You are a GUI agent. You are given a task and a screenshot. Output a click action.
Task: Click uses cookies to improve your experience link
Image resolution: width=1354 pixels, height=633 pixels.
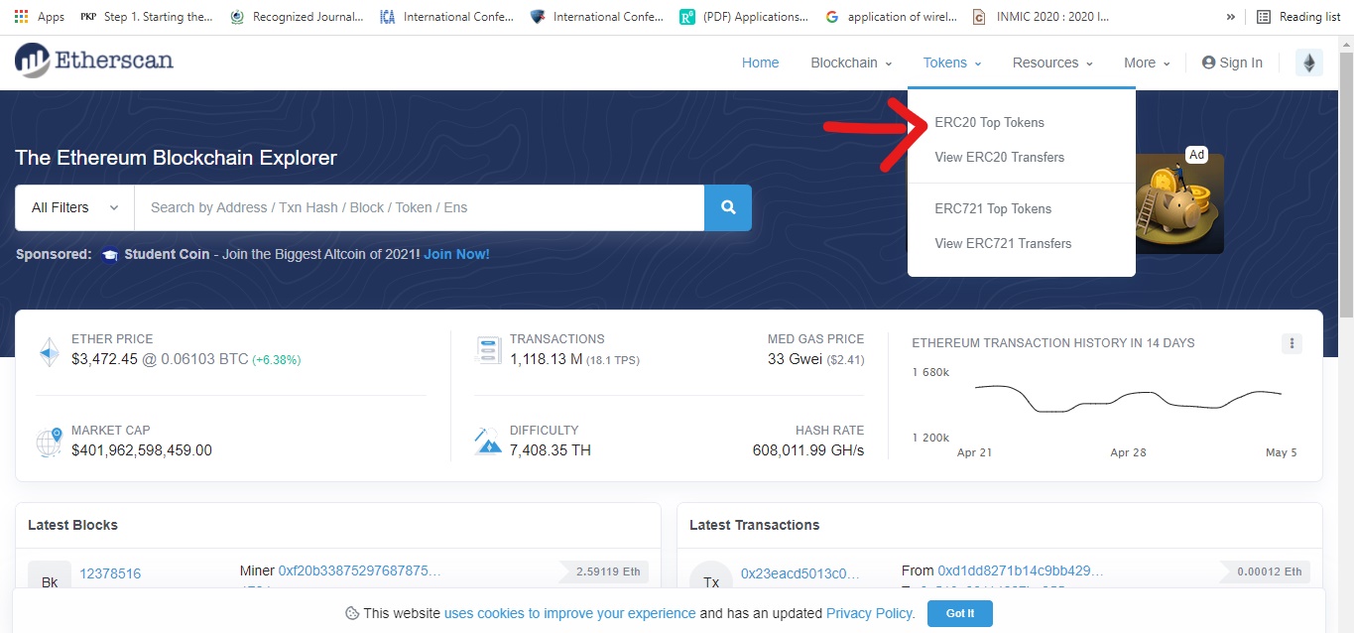click(570, 613)
